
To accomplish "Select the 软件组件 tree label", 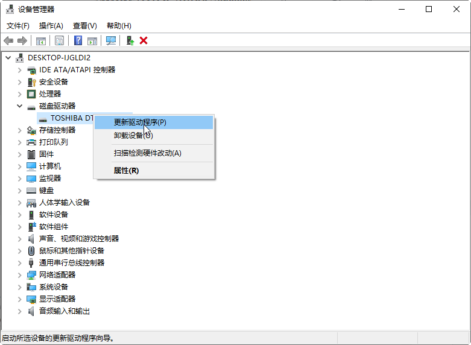I will pyautogui.click(x=54, y=227).
